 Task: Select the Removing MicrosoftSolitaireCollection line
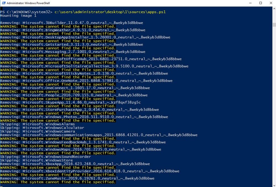click(x=94, y=66)
